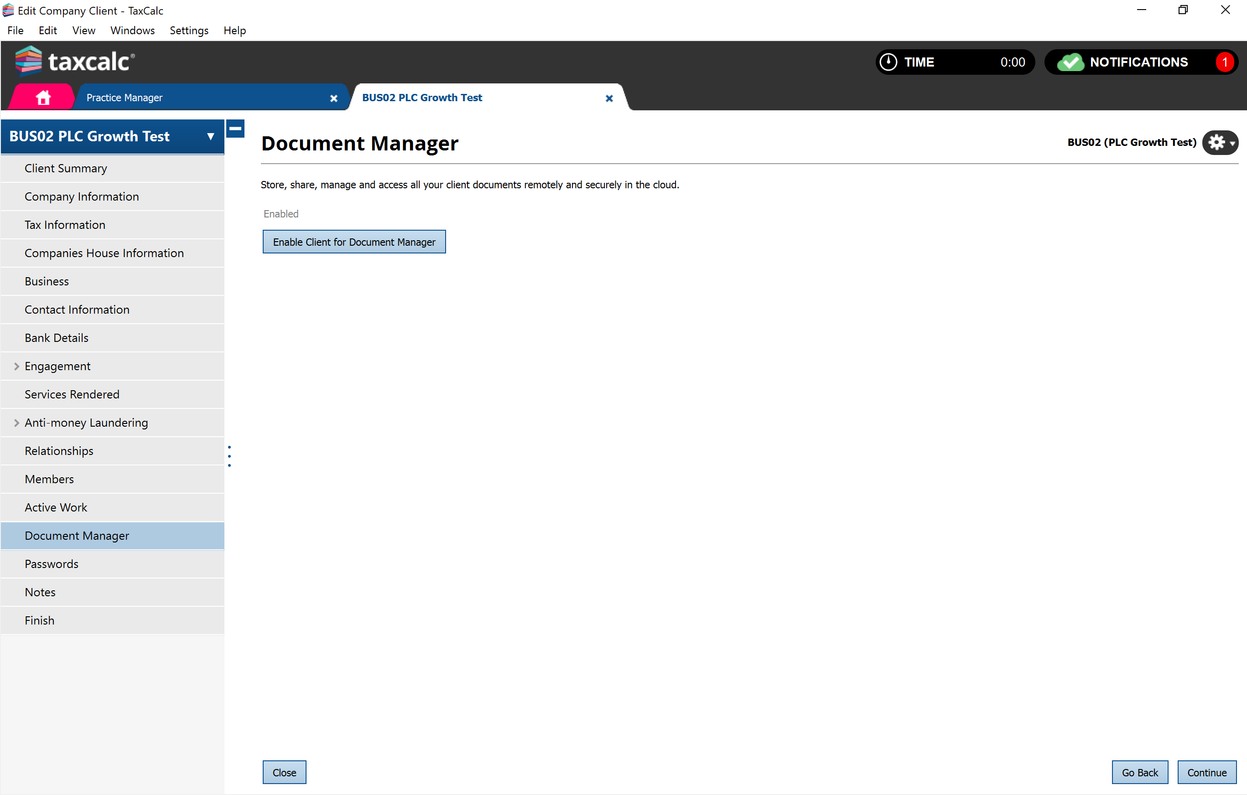Open Notes page
Image resolution: width=1247 pixels, height=795 pixels.
(x=112, y=592)
